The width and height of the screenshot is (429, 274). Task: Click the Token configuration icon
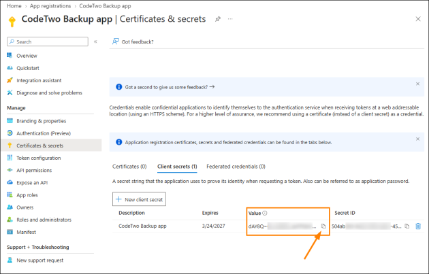tap(10, 158)
